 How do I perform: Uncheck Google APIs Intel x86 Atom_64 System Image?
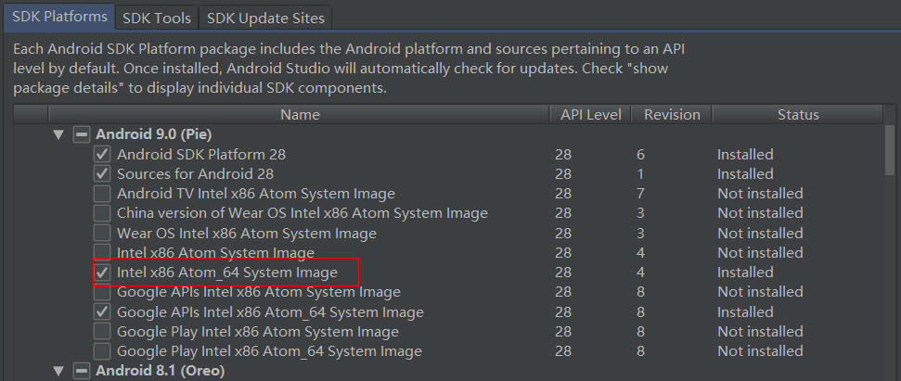point(102,312)
